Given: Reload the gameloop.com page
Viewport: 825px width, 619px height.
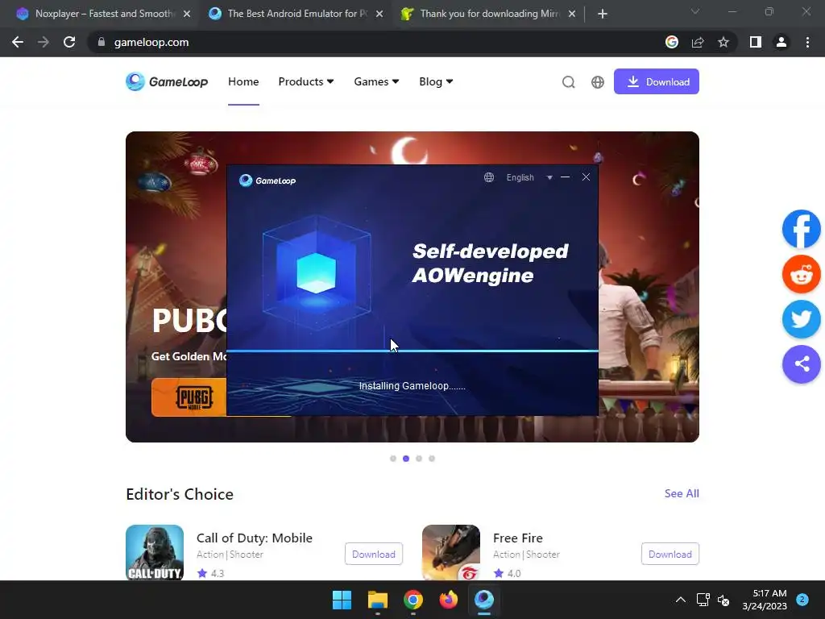Looking at the screenshot, I should tap(69, 42).
